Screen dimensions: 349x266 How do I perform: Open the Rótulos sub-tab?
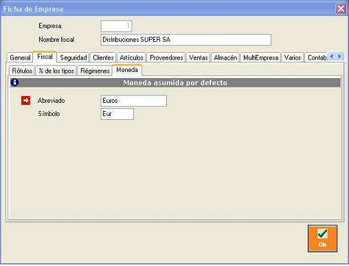pyautogui.click(x=22, y=71)
